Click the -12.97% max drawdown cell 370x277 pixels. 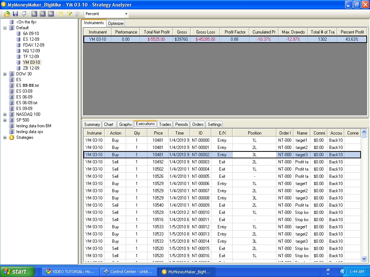point(293,39)
